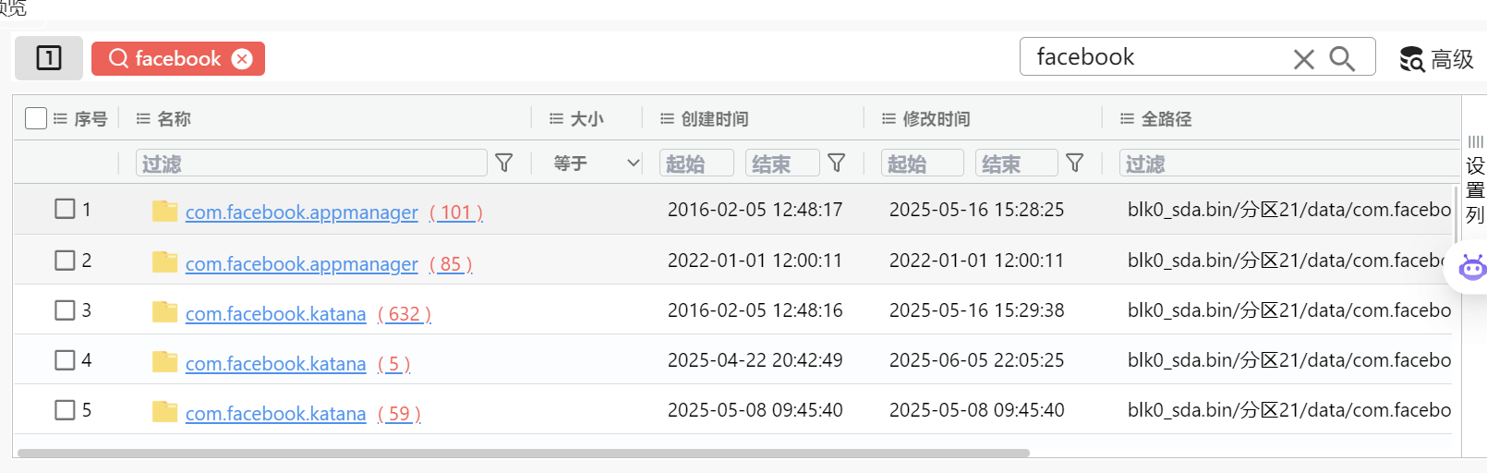This screenshot has width=1487, height=473.
Task: Click the (632) item count link
Action: pyautogui.click(x=405, y=314)
